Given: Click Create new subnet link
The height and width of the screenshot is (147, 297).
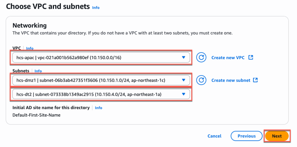Looking at the screenshot, I should pos(231,80).
